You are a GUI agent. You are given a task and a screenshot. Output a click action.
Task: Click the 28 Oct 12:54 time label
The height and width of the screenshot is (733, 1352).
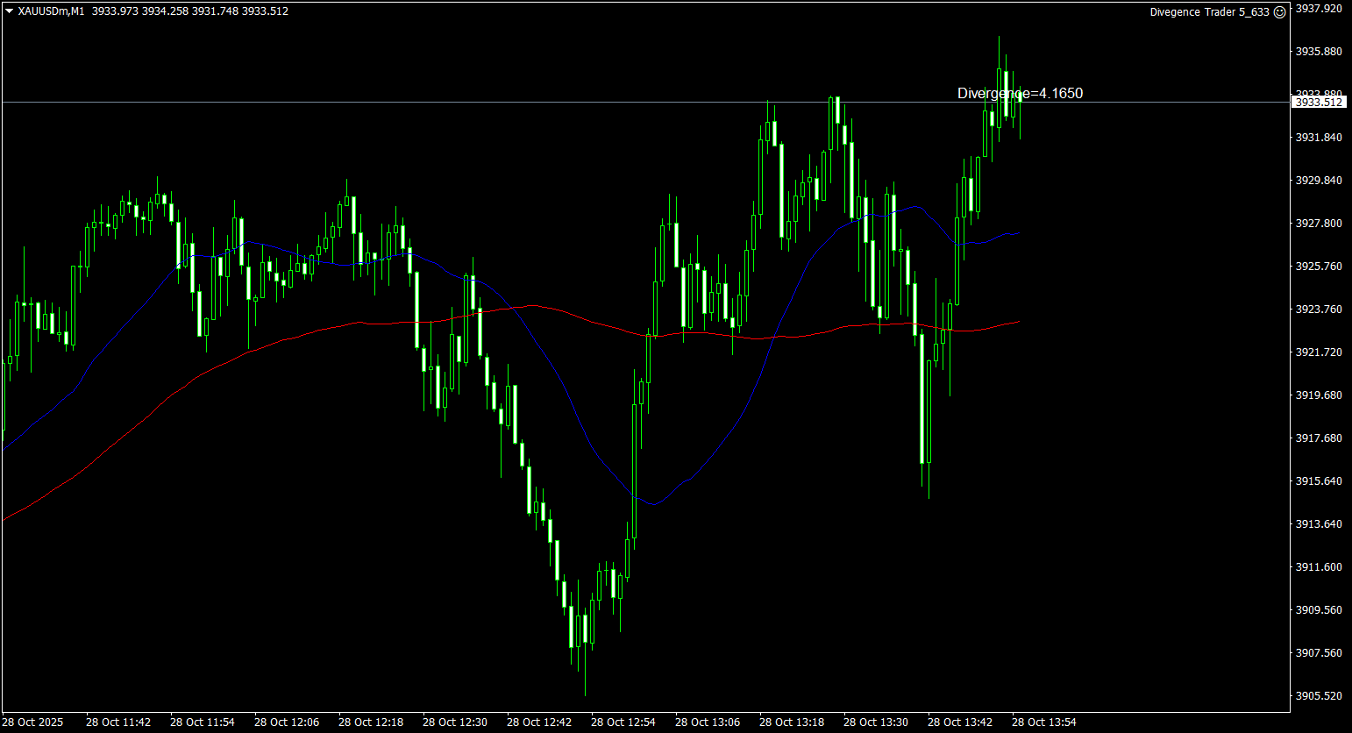623,722
